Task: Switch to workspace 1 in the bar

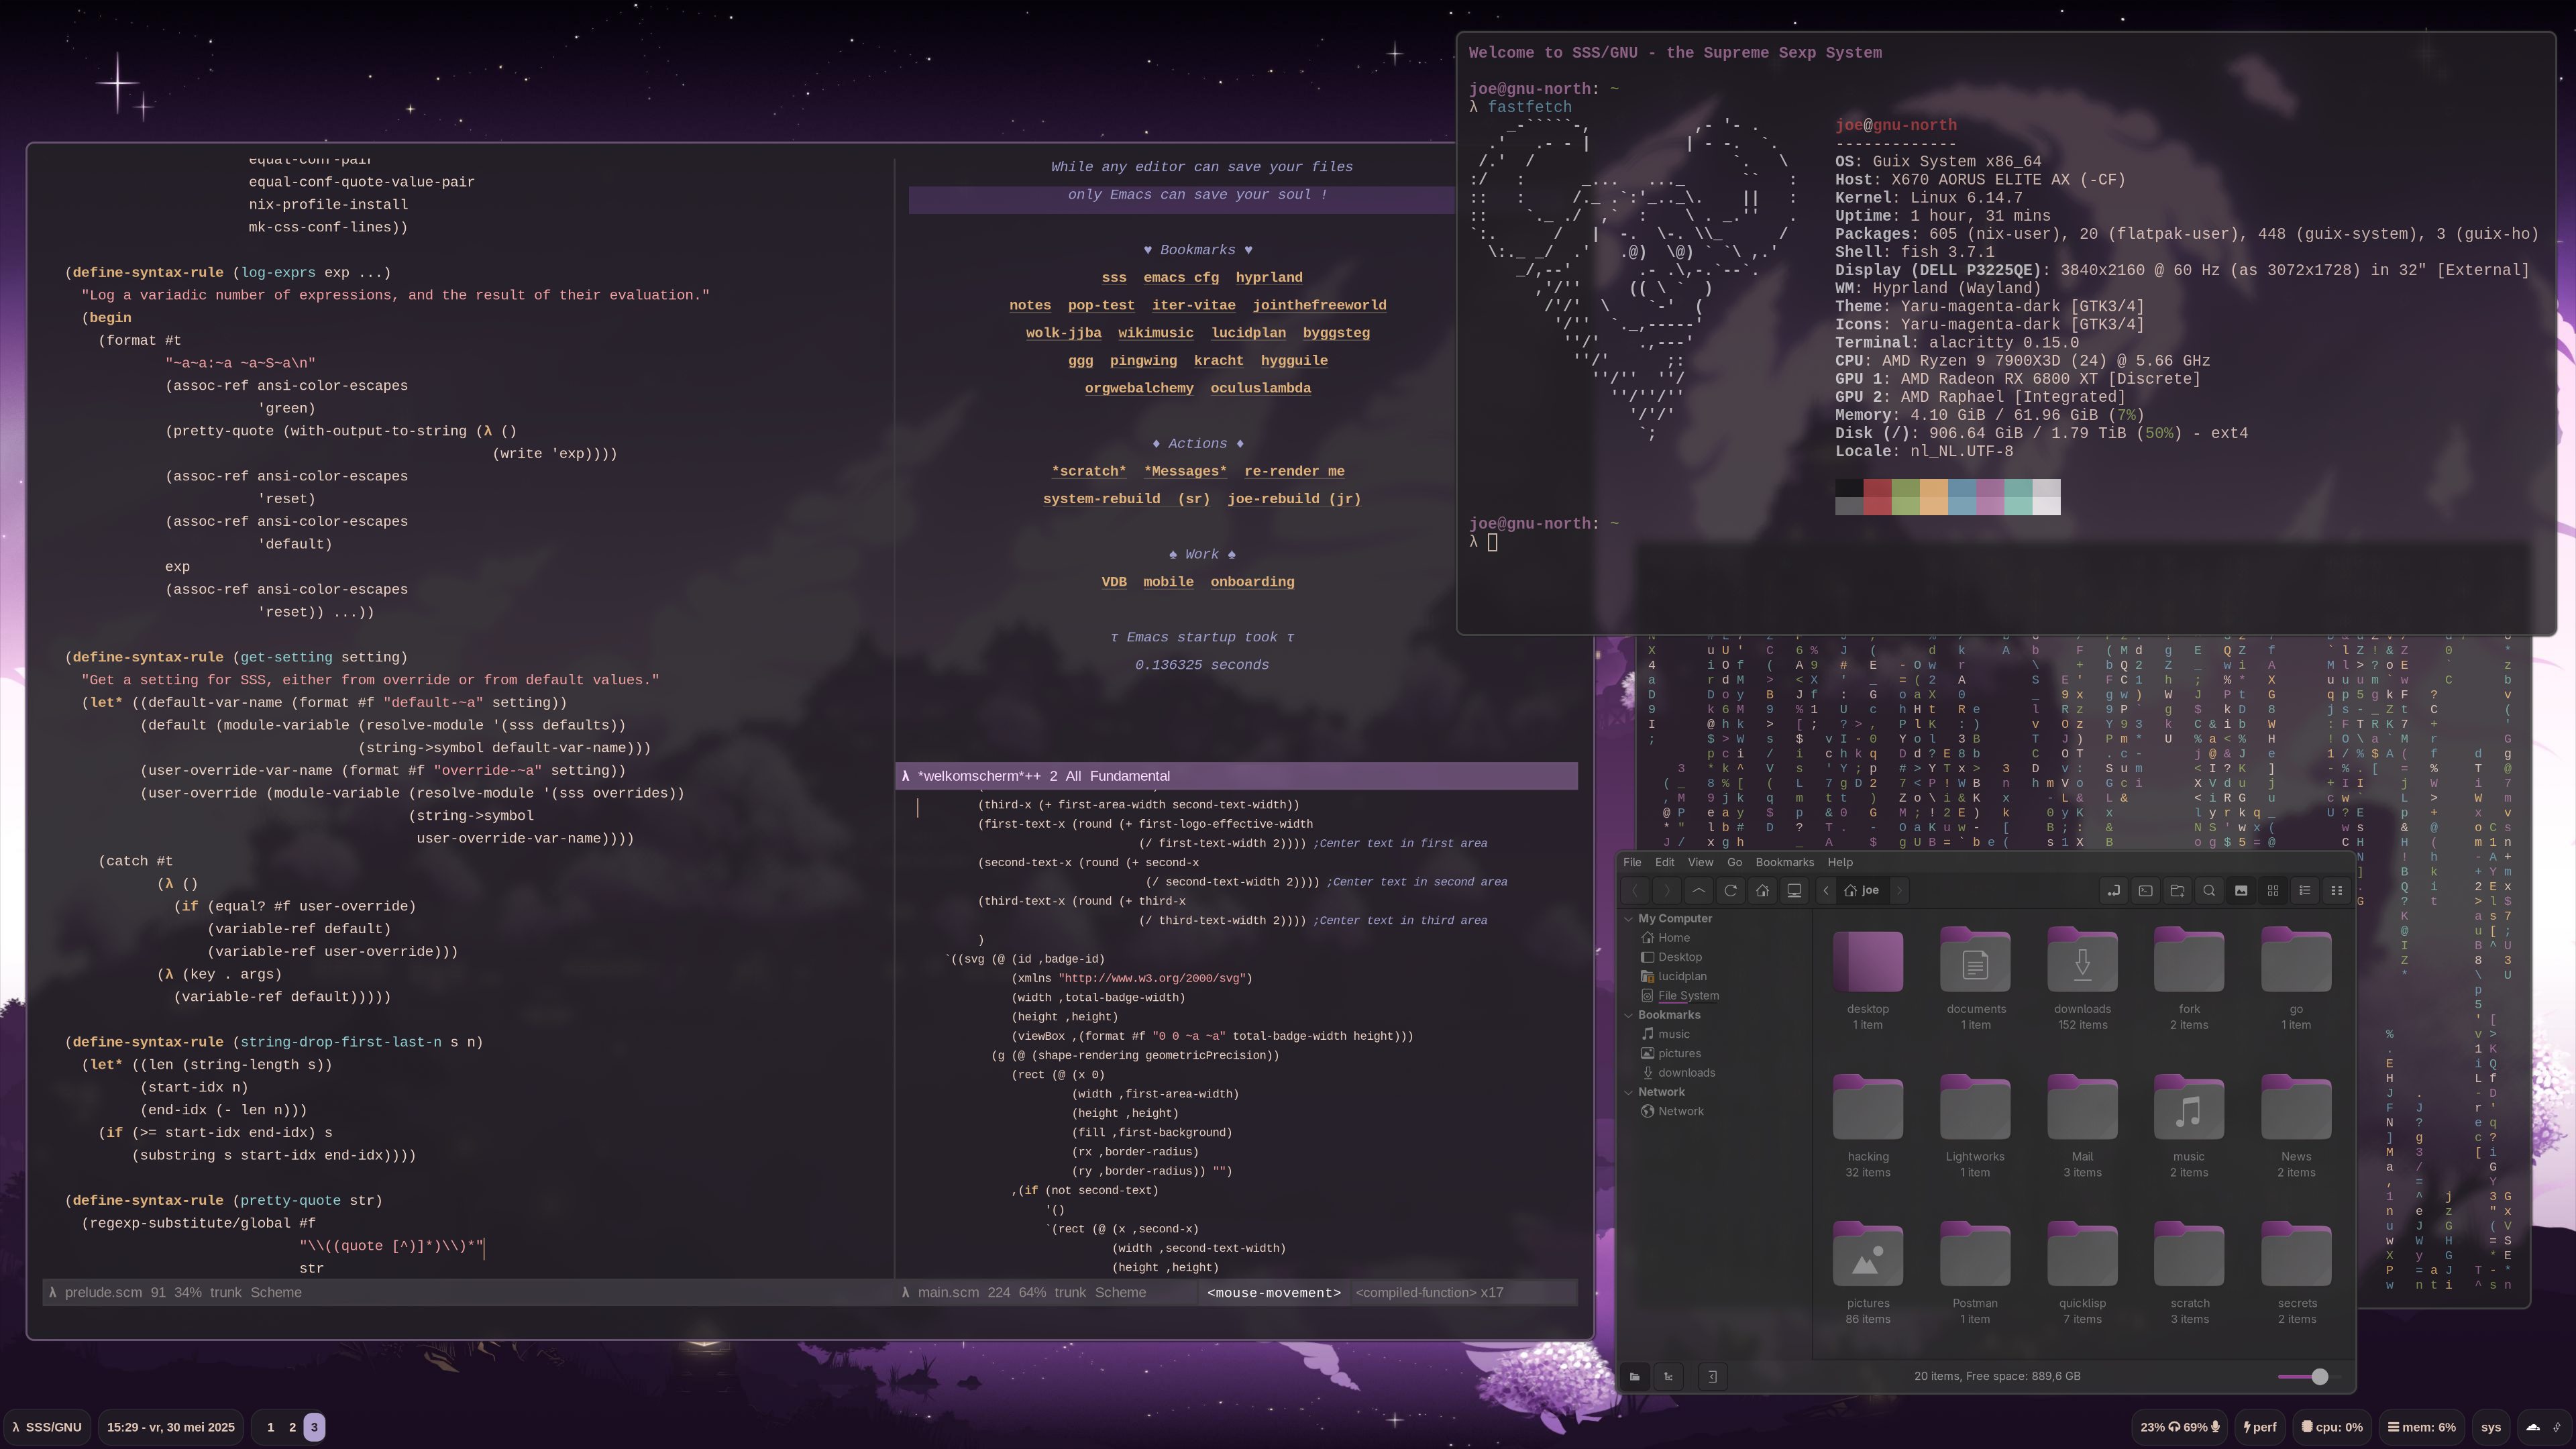Action: pyautogui.click(x=270, y=1427)
